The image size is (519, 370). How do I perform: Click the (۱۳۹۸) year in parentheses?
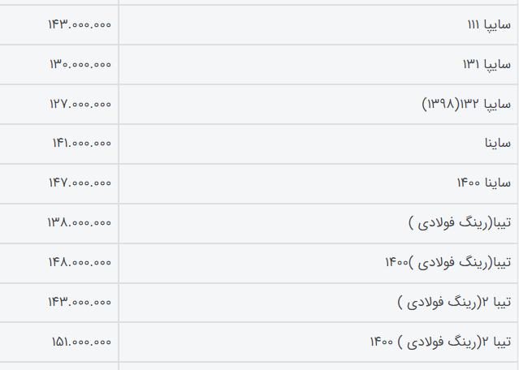point(440,104)
